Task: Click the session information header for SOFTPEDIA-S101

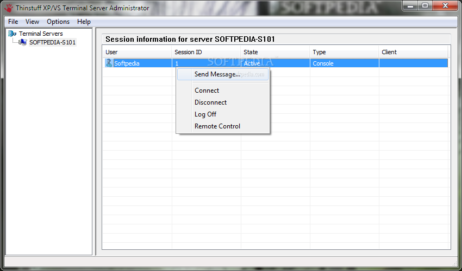Action: coord(190,39)
